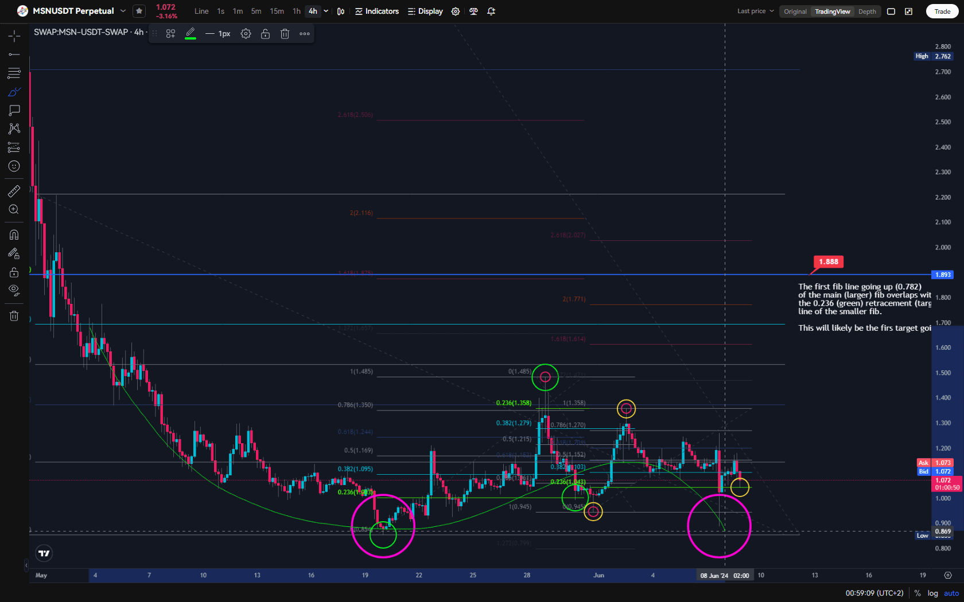Viewport: 964px width, 602px height.
Task: Open the trend line drawing tool
Action: (14, 54)
